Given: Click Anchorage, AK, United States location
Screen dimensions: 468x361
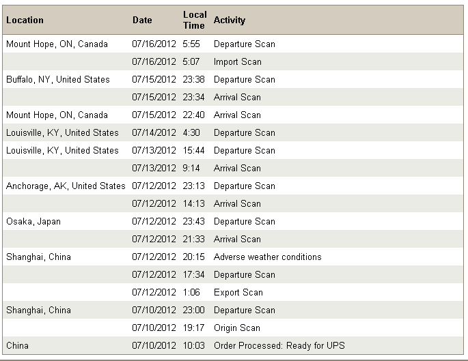Looking at the screenshot, I should (x=66, y=186).
